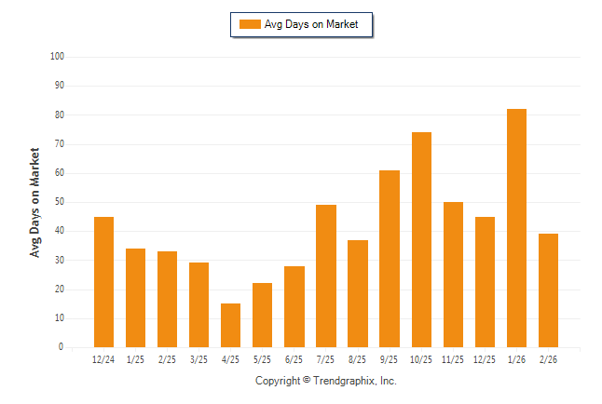Click the 10/25 bar

tap(421, 239)
